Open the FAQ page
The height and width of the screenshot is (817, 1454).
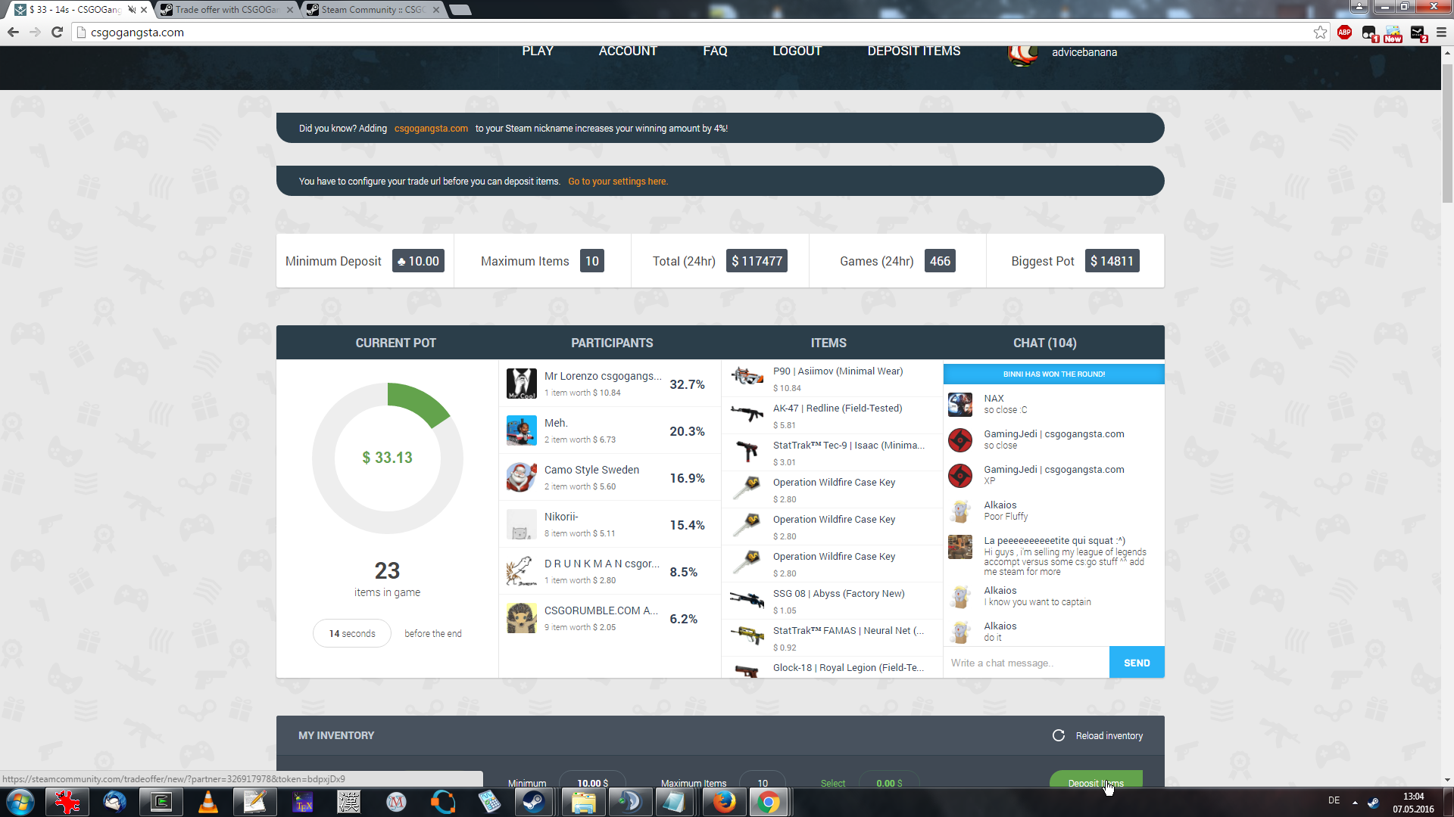[x=715, y=51]
